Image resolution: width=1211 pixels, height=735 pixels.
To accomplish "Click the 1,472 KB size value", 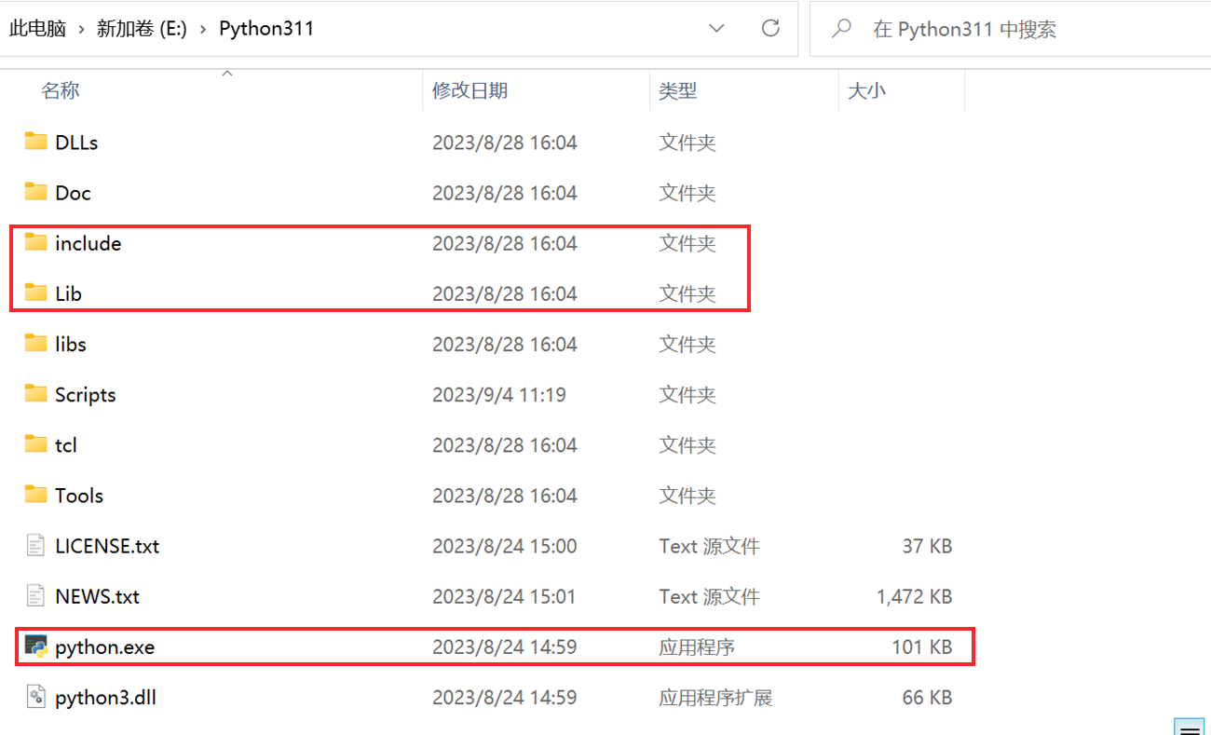I will (x=915, y=596).
